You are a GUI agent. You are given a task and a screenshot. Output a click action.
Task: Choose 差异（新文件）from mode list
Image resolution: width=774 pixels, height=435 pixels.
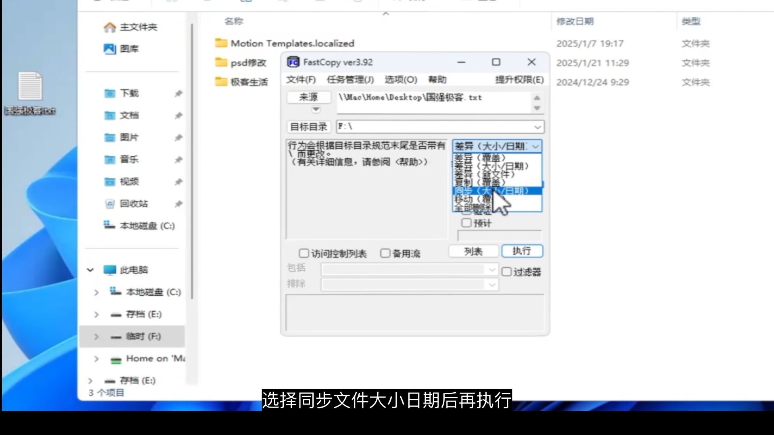[497, 174]
